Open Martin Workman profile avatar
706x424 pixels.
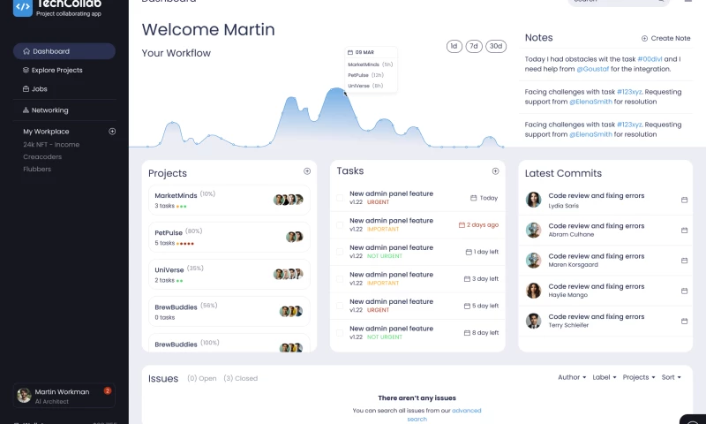point(24,395)
